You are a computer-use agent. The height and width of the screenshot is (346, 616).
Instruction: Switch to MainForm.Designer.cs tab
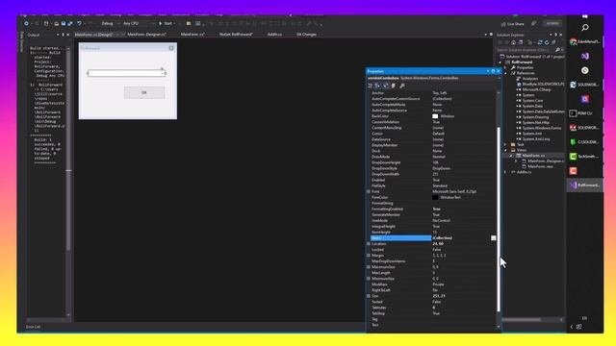147,35
